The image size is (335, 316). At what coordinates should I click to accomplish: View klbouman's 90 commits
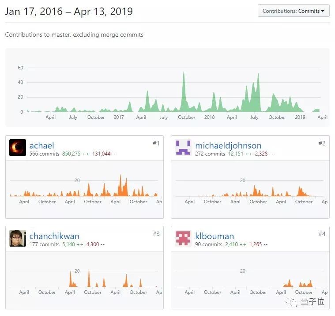click(x=208, y=244)
